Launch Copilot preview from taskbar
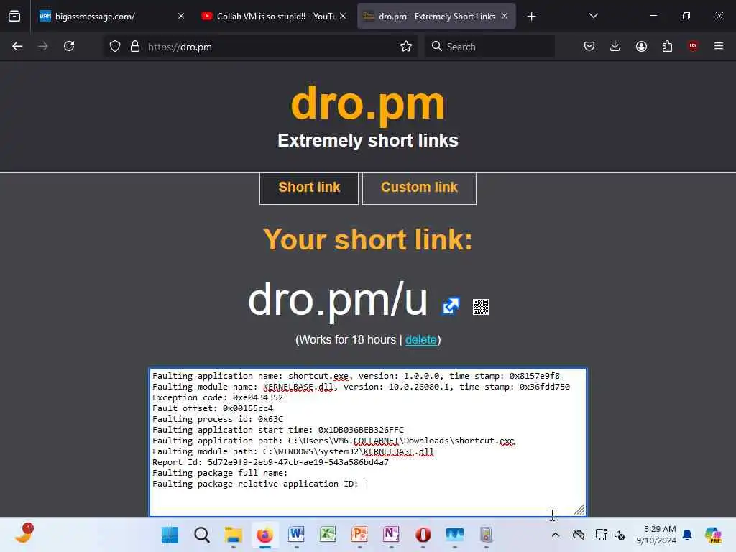Viewport: 736px width, 552px height. pos(713,535)
